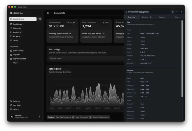Click the Lifecycle list icon
The height and width of the screenshot is (131, 192).
click(x=11, y=28)
